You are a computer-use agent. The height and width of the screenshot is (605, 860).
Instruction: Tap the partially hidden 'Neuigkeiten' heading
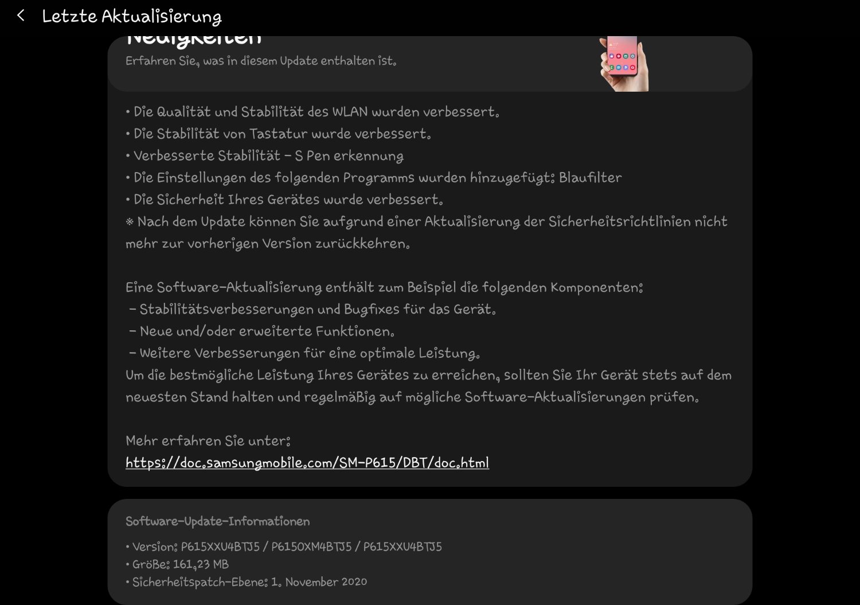click(194, 41)
